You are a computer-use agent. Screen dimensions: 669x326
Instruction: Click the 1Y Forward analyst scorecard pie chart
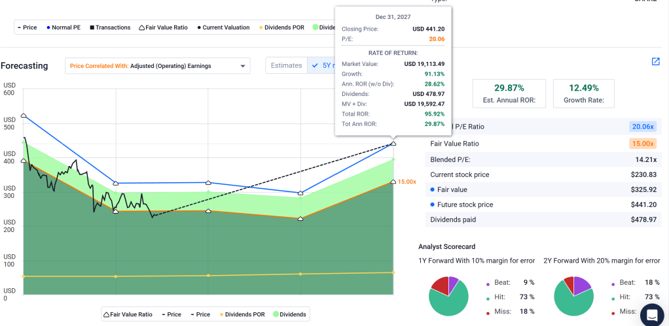(448, 296)
